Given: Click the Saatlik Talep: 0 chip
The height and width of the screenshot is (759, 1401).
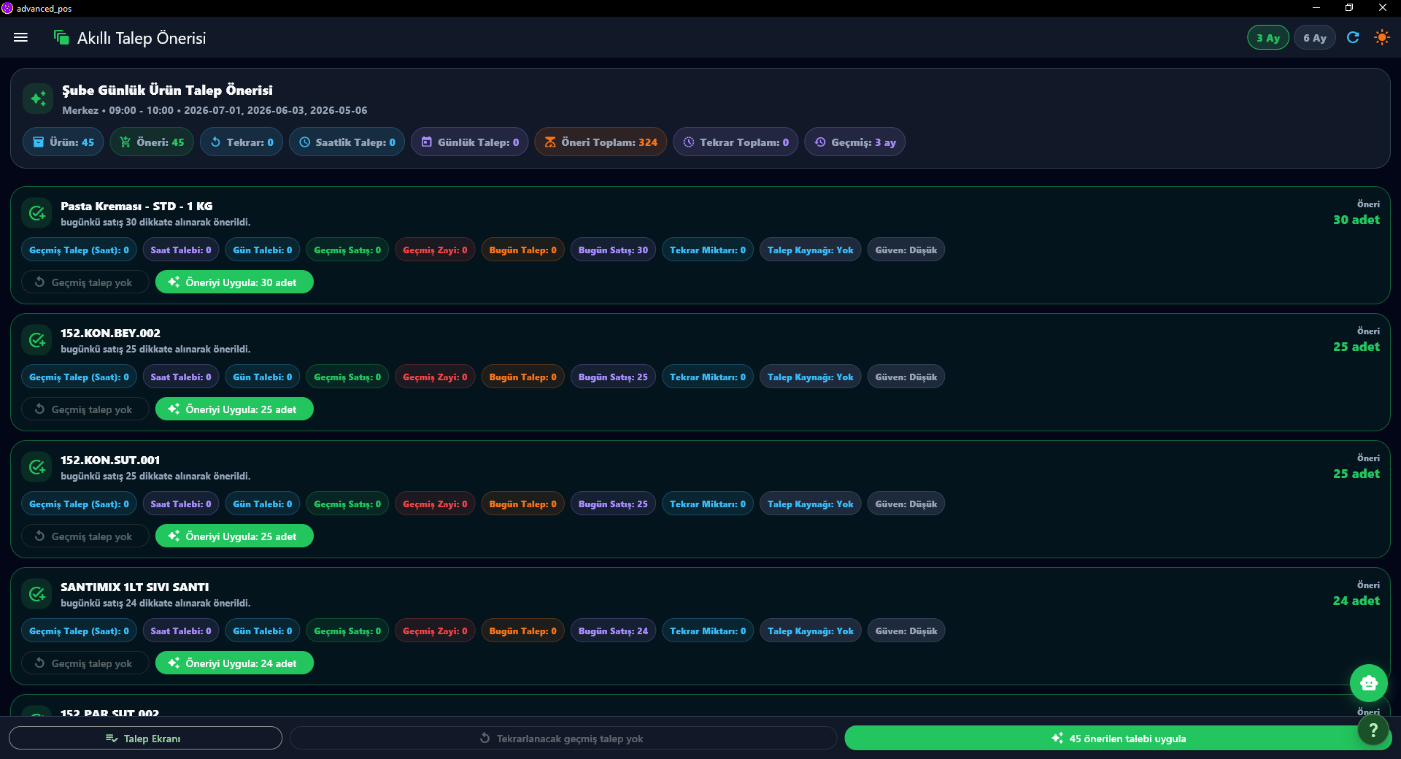Looking at the screenshot, I should click(x=347, y=142).
